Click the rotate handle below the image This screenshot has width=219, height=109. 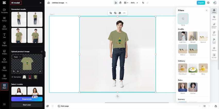click(117, 96)
